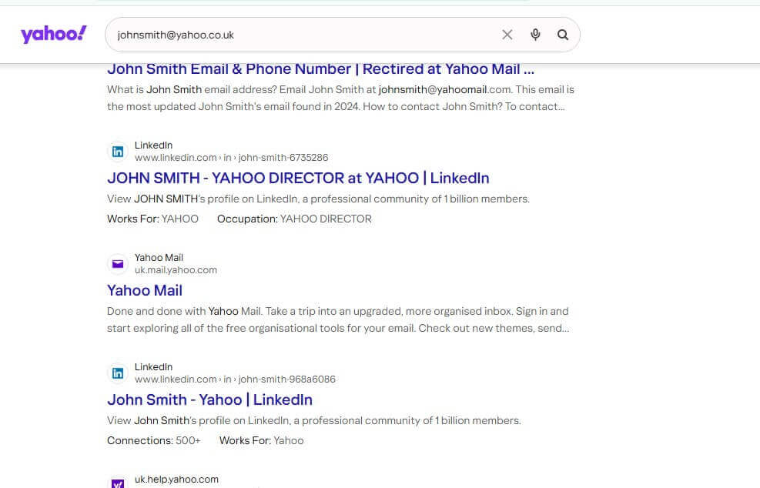
Task: Open the "Yahoo Mail" result title link
Action: [145, 290]
